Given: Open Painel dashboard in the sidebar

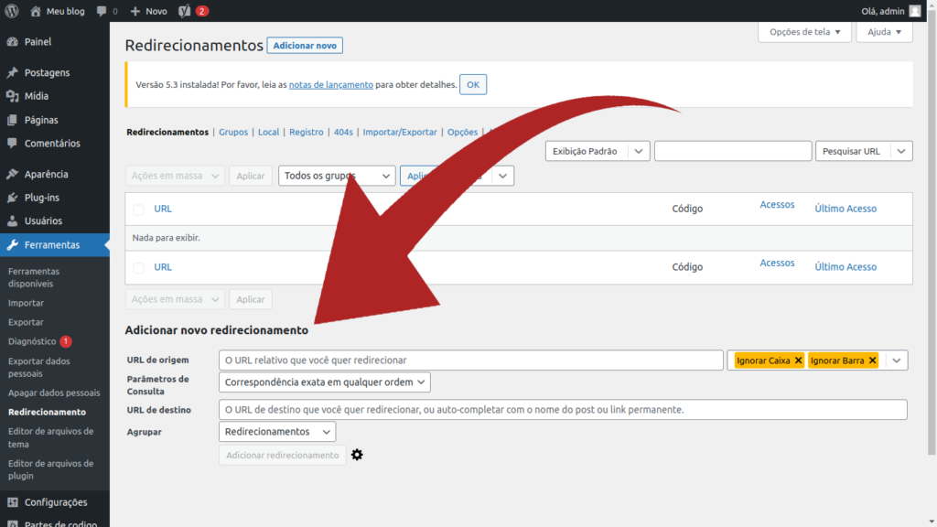Looking at the screenshot, I should [38, 42].
